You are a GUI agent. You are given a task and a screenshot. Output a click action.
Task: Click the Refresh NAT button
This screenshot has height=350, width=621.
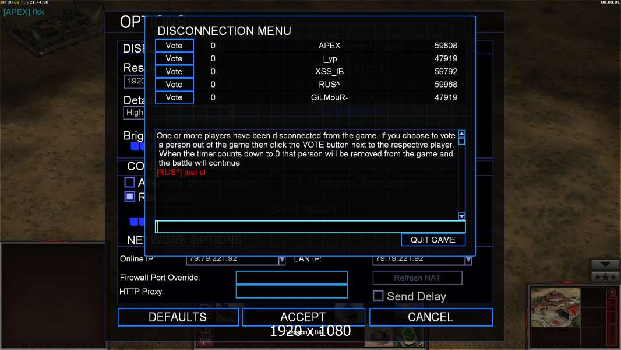tap(417, 278)
